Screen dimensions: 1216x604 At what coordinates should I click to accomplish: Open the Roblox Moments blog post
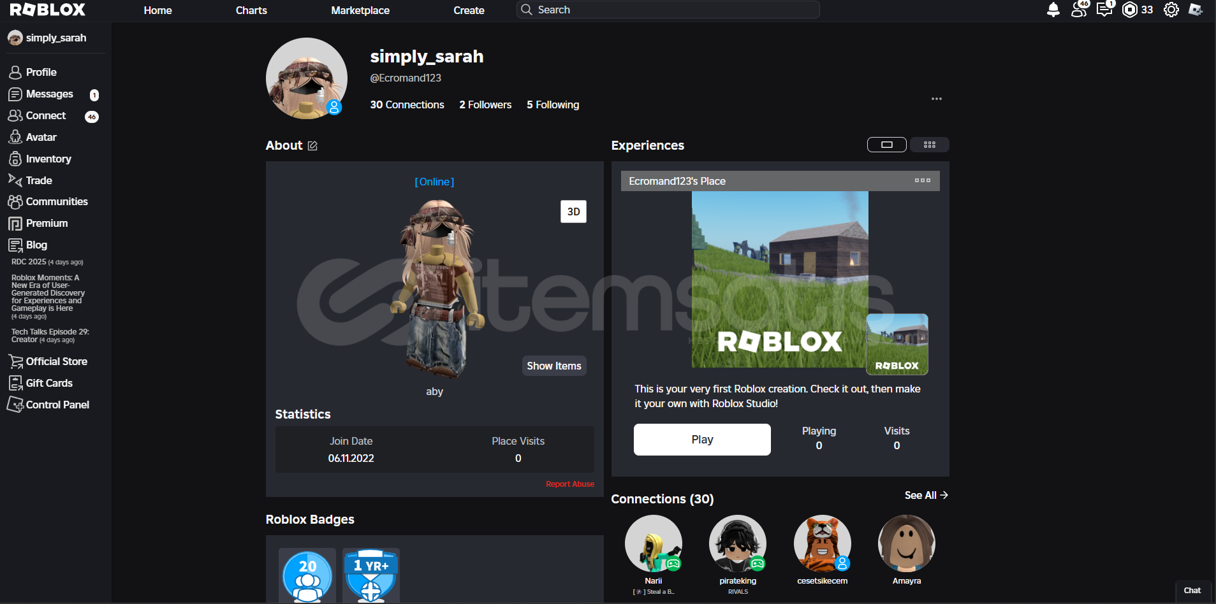coord(48,297)
